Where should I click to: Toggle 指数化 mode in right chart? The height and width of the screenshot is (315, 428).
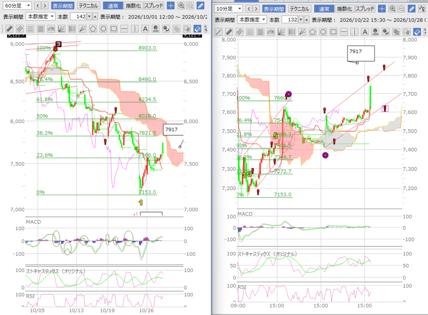[344, 9]
